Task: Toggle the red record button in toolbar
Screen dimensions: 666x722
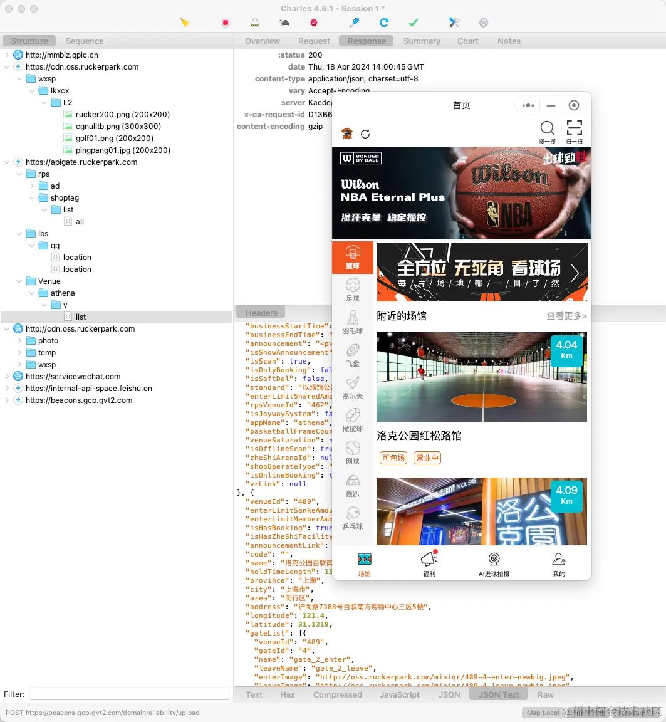Action: coord(226,23)
